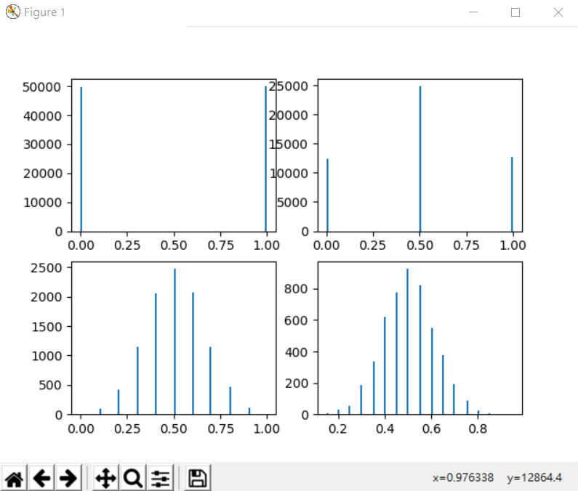Go back to the previous view
The width and height of the screenshot is (578, 491).
[41, 477]
